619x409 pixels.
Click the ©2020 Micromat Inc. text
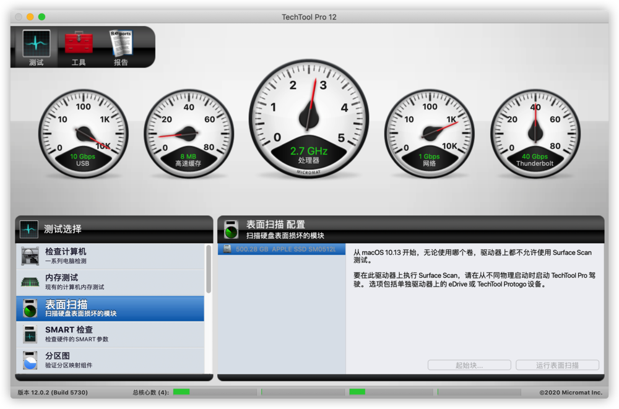coord(571,392)
